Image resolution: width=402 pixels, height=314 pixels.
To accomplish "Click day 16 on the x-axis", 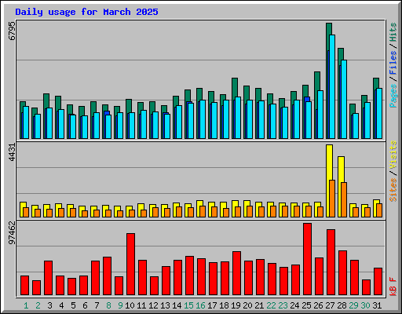I will point(200,305).
